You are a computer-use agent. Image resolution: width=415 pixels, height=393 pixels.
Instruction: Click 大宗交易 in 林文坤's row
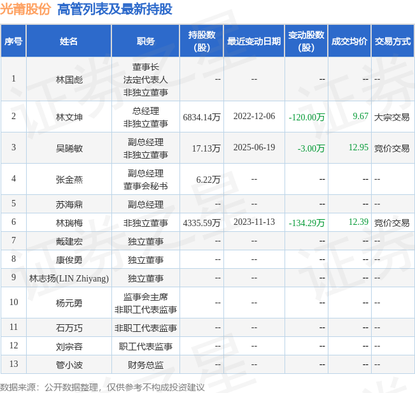pos(391,117)
